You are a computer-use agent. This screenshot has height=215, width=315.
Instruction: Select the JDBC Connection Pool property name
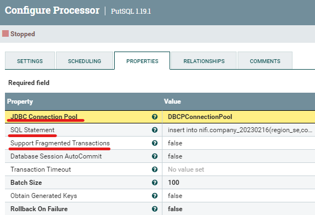pos(44,117)
